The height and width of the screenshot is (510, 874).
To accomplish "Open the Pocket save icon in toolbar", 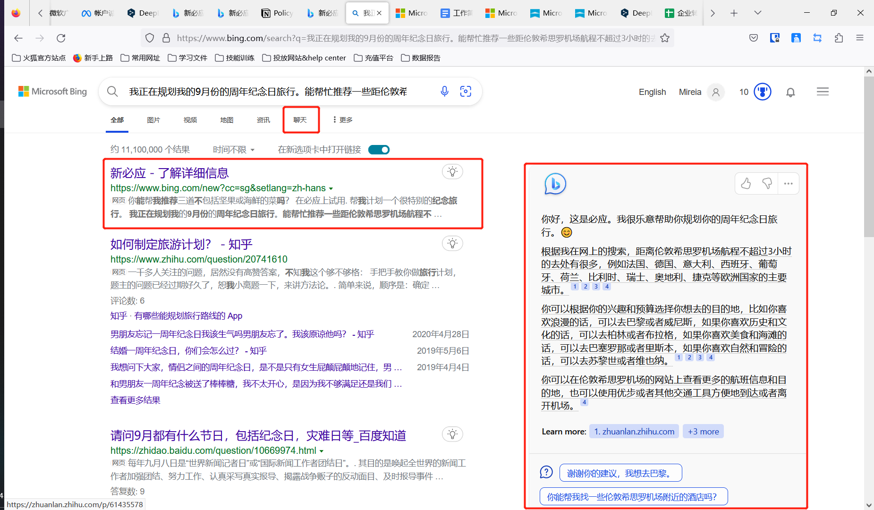I will (x=754, y=38).
